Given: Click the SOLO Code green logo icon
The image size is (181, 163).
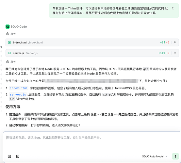Looking at the screenshot, I should [8, 27].
